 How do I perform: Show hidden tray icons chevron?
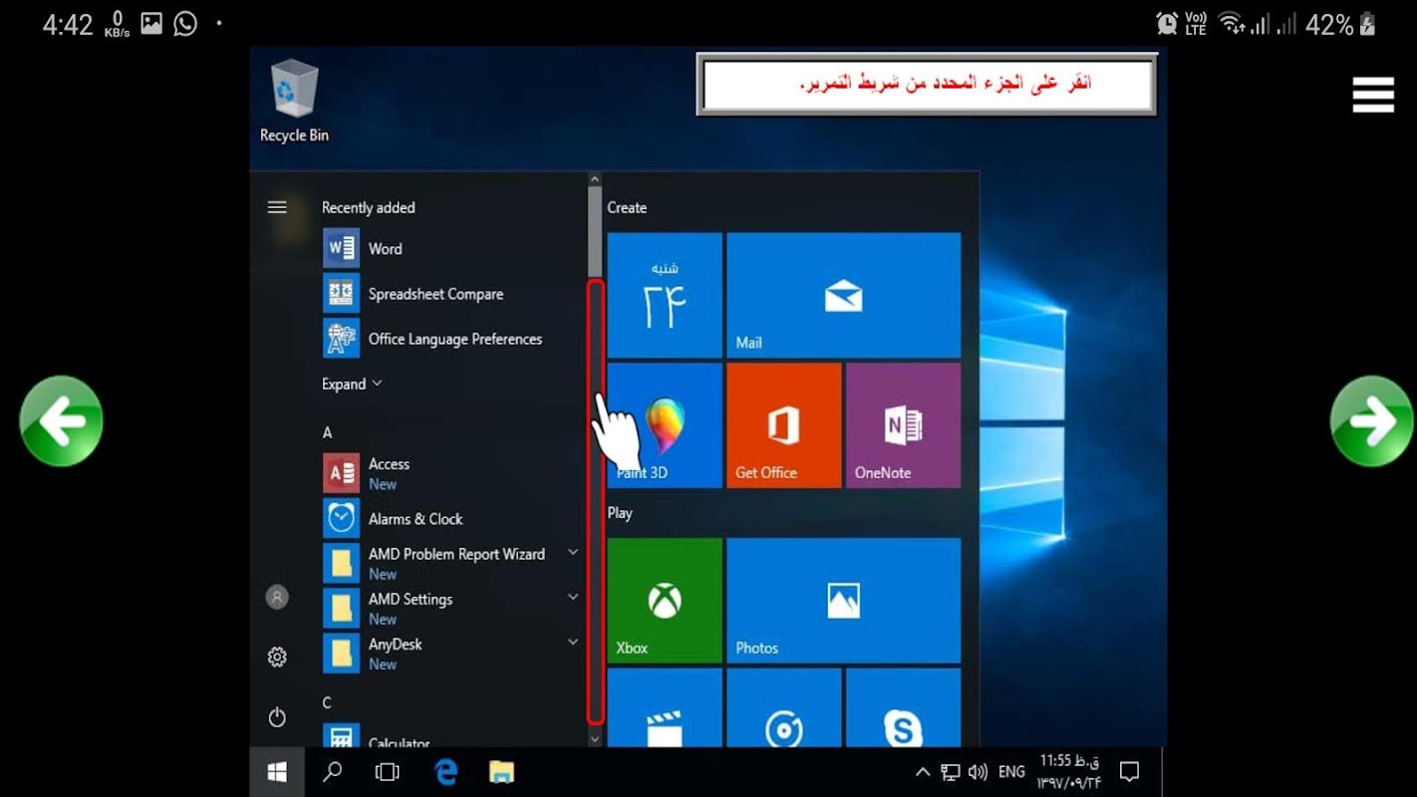click(x=923, y=772)
